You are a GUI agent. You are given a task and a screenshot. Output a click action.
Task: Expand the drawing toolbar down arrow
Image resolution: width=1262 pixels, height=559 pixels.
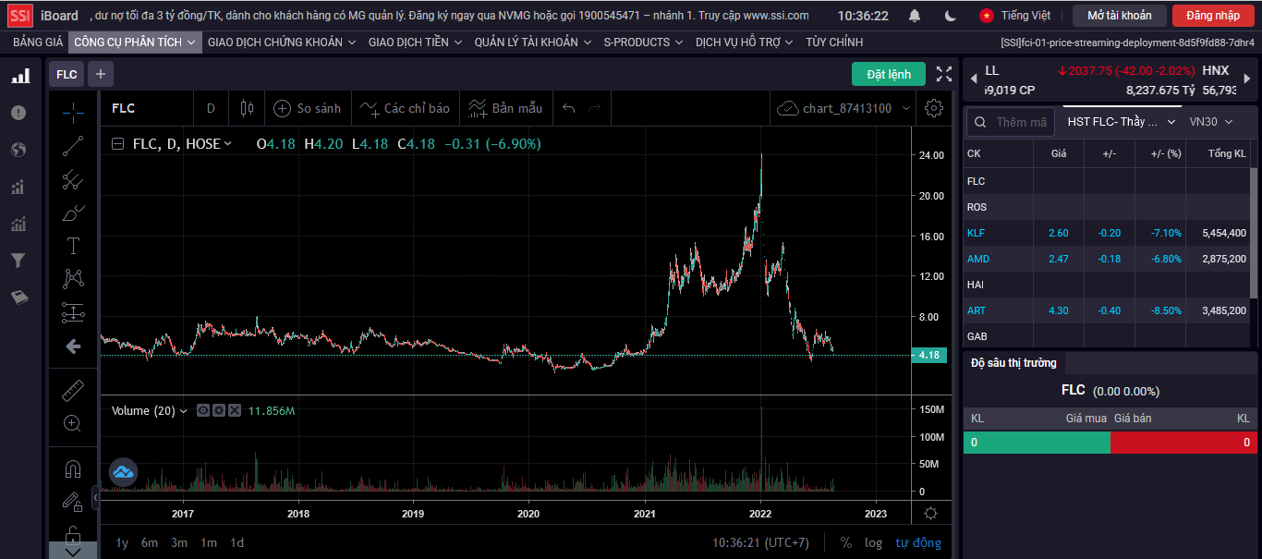73,552
